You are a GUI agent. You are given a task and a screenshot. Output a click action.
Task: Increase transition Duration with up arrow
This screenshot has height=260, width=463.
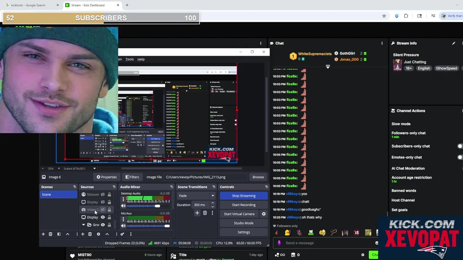pyautogui.click(x=212, y=203)
